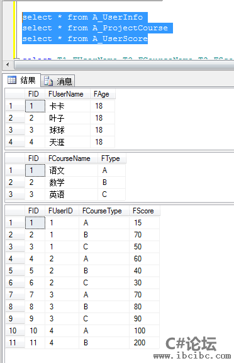The image size is (234, 363).
Task: Click the messages document icon on 消息 tab
Action: [x=48, y=81]
